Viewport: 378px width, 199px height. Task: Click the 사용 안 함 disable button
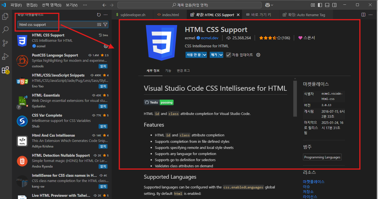[x=194, y=55]
